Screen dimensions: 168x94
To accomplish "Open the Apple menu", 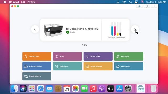I will (5, 2).
